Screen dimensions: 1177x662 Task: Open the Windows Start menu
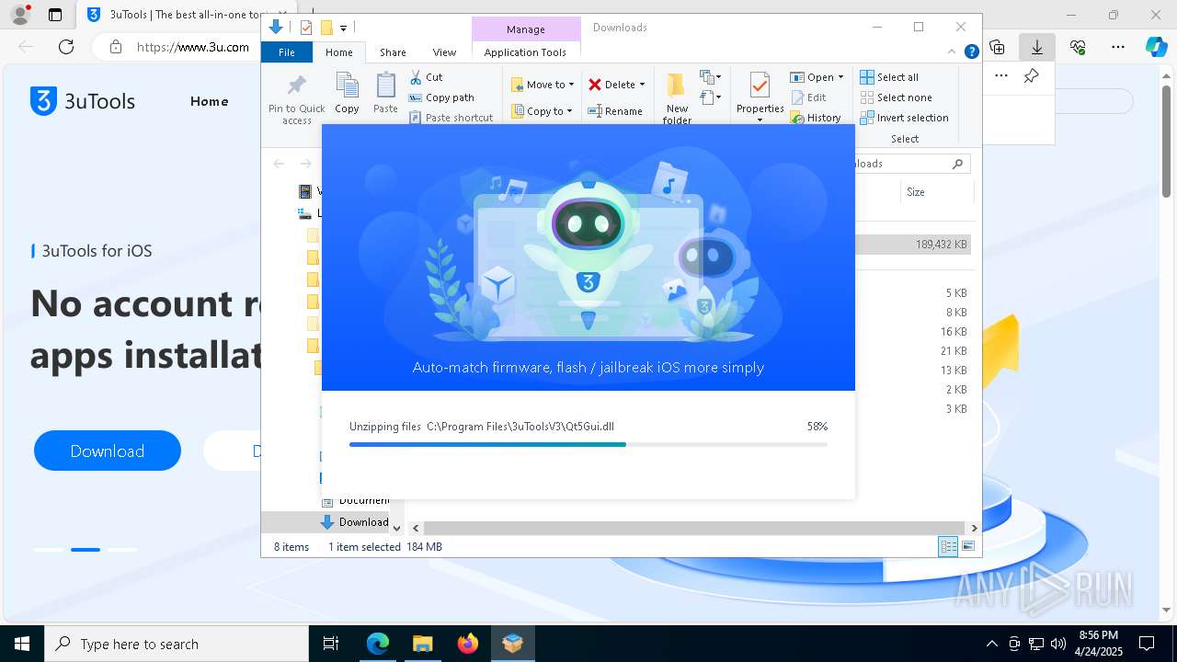click(x=22, y=644)
